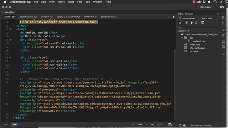The height and width of the screenshot is (128, 228).
Task: Open related file bootstrap.min.css
Action: tap(28, 17)
